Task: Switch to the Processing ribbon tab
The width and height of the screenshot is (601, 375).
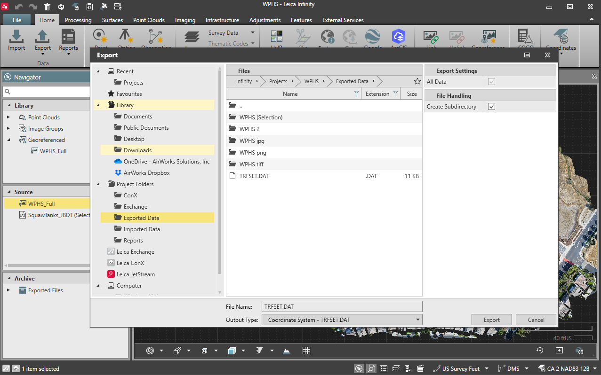Action: [x=78, y=20]
